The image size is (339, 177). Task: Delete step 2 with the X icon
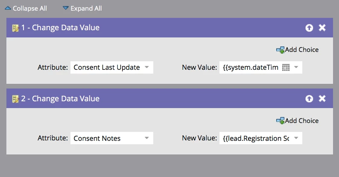(322, 99)
